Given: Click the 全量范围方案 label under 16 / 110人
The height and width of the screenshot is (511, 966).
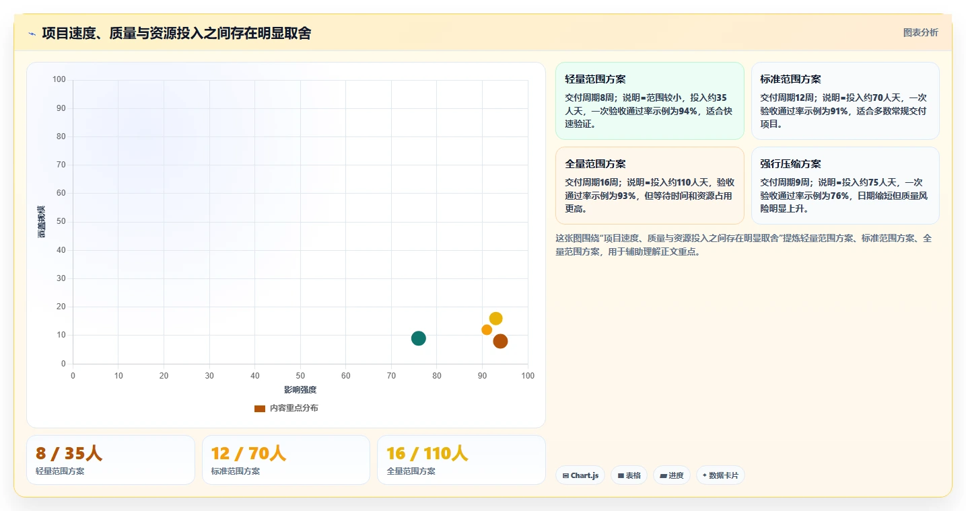Looking at the screenshot, I should click(x=411, y=471).
